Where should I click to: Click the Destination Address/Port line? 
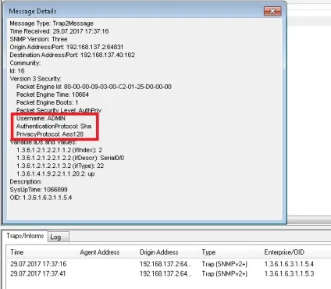(72, 55)
